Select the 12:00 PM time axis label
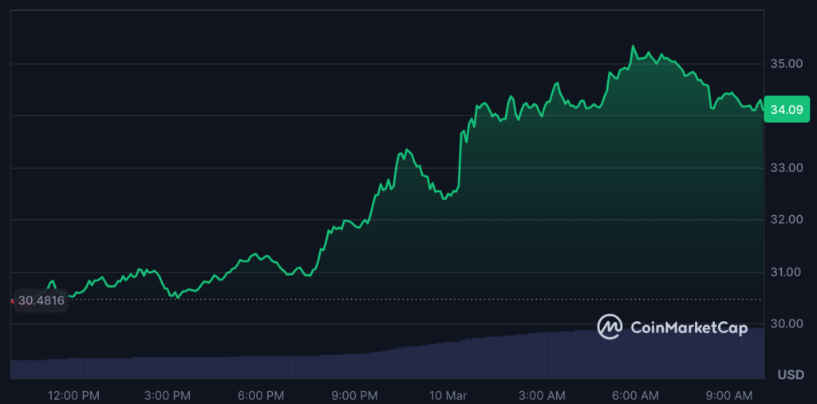This screenshot has height=404, width=817. pos(72,394)
